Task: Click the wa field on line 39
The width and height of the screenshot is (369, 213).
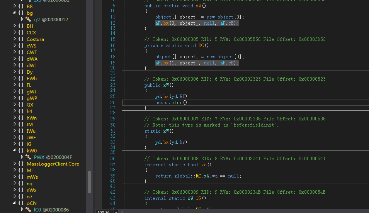Action: point(215,176)
